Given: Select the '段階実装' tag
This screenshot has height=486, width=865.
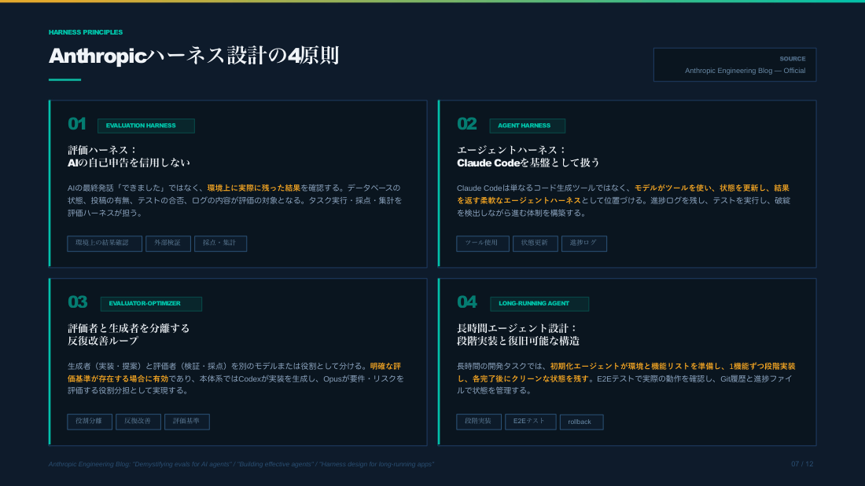Looking at the screenshot, I should click(x=478, y=422).
